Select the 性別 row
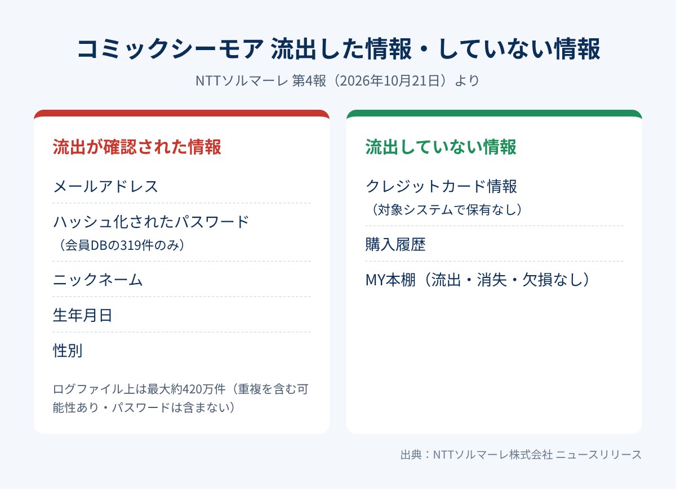Image resolution: width=676 pixels, height=489 pixels. pos(181,351)
